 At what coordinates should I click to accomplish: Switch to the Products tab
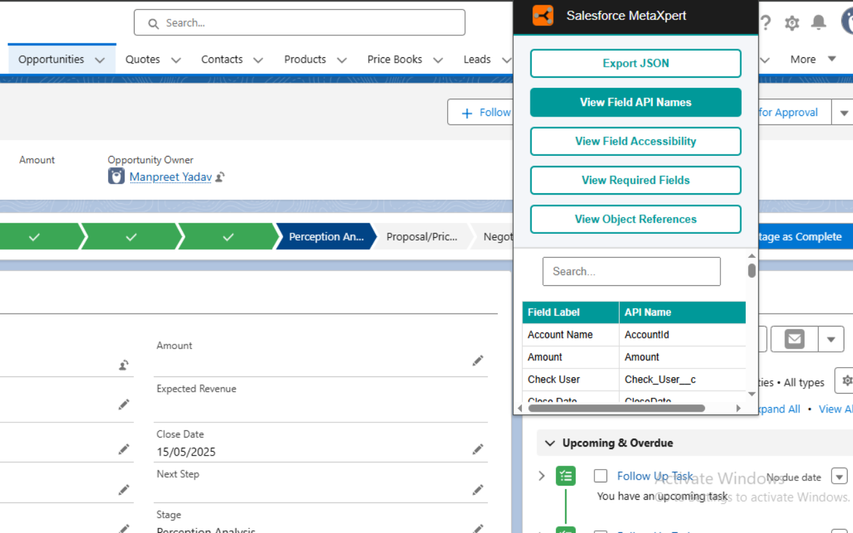pyautogui.click(x=305, y=59)
